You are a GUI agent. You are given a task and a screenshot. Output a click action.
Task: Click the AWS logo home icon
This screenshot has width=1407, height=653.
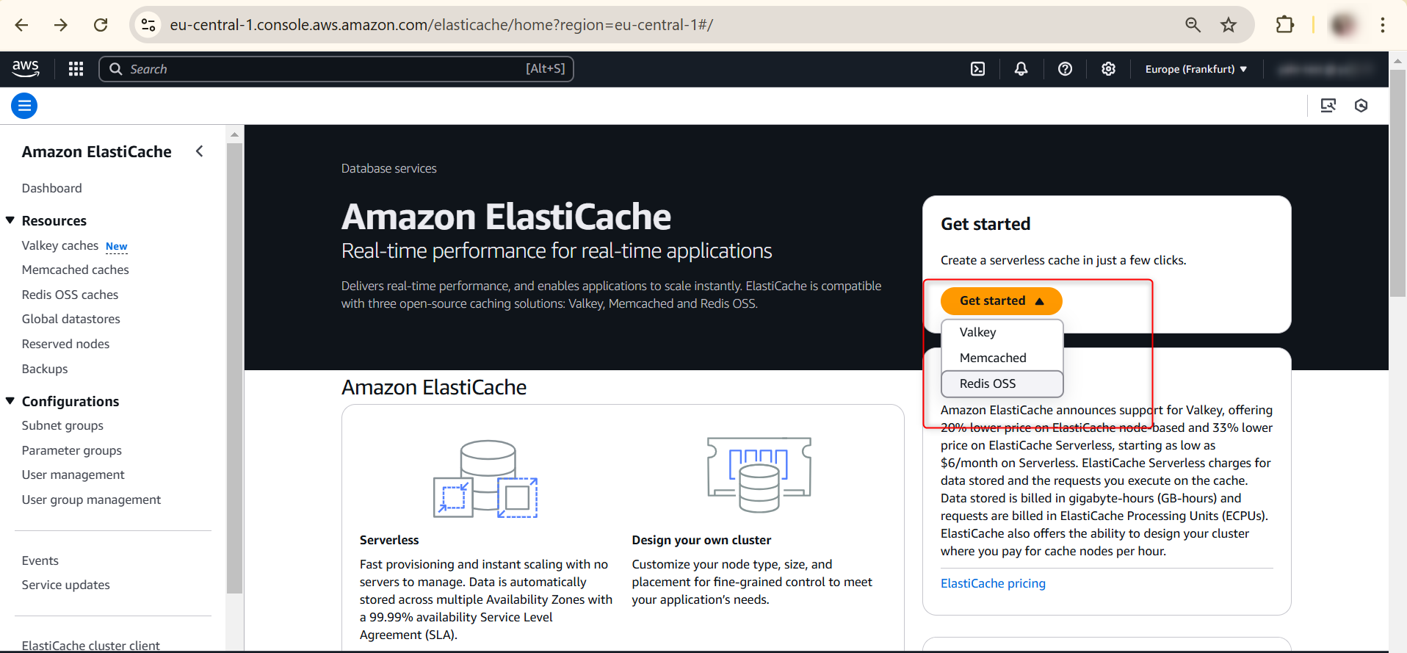26,68
